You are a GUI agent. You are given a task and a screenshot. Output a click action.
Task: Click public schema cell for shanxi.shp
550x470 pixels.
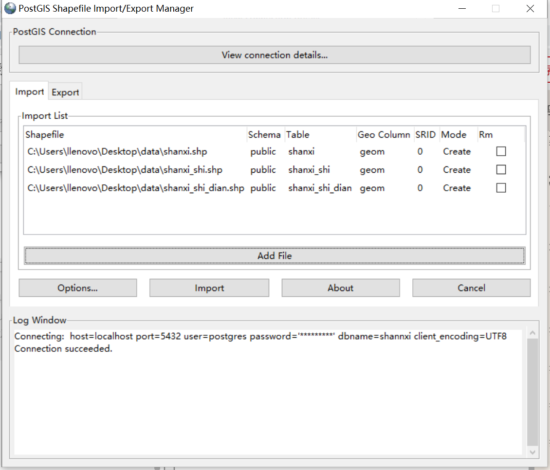263,151
